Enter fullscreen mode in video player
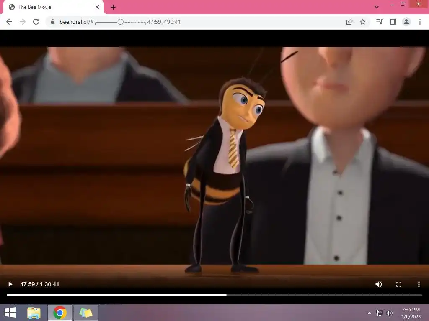 (x=399, y=284)
